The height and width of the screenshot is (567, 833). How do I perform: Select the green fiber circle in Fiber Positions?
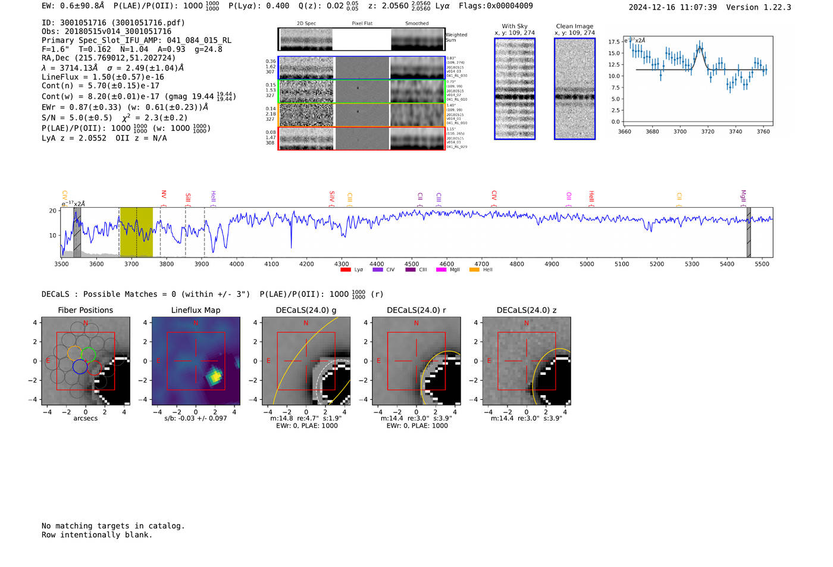pyautogui.click(x=89, y=355)
